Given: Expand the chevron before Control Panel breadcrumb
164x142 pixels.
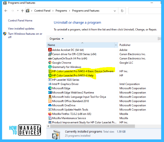Looking at the screenshot, I should (31, 11).
